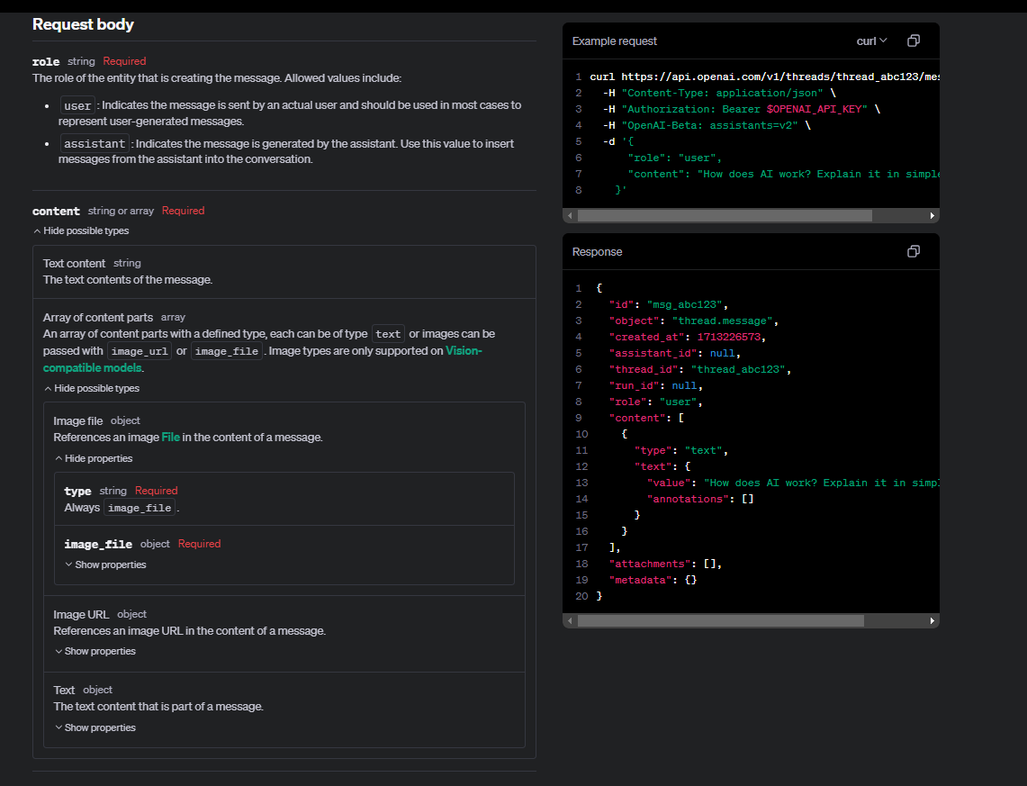Image resolution: width=1027 pixels, height=786 pixels.
Task: Hide possible types under Array of content parts
Action: tap(92, 388)
